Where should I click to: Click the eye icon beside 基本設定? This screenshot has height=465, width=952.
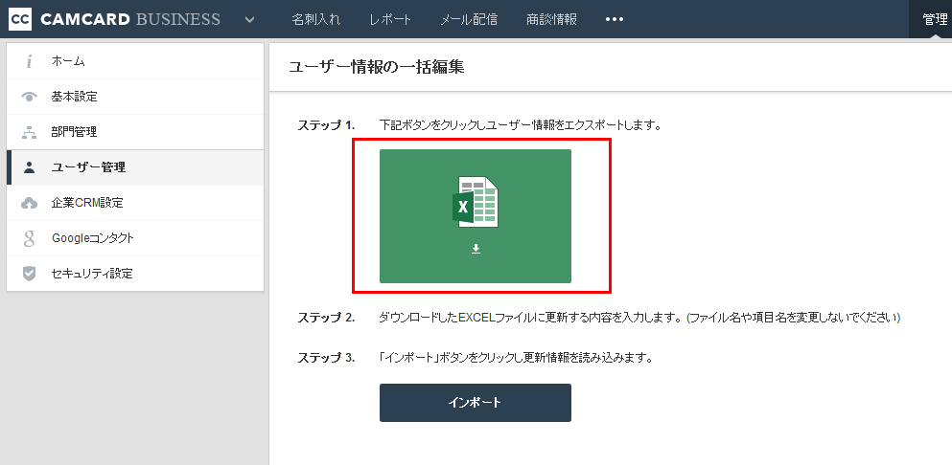point(29,97)
